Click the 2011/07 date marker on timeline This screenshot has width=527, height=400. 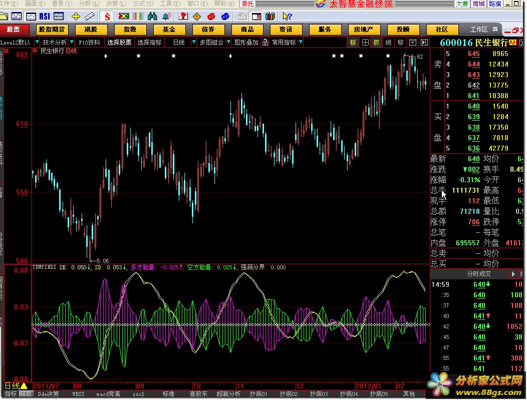[x=46, y=386]
